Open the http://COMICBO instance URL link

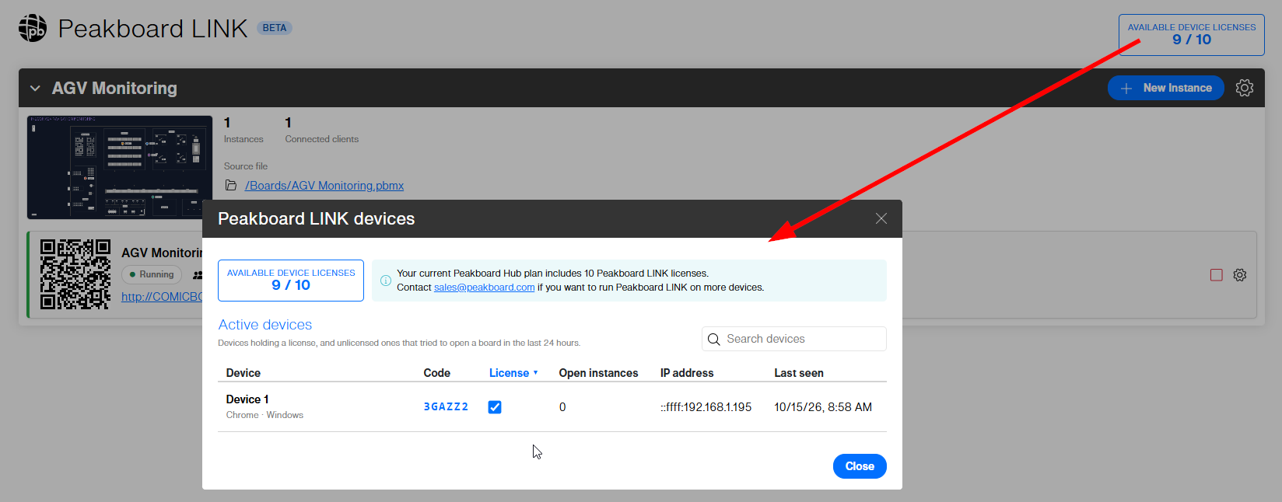(162, 297)
